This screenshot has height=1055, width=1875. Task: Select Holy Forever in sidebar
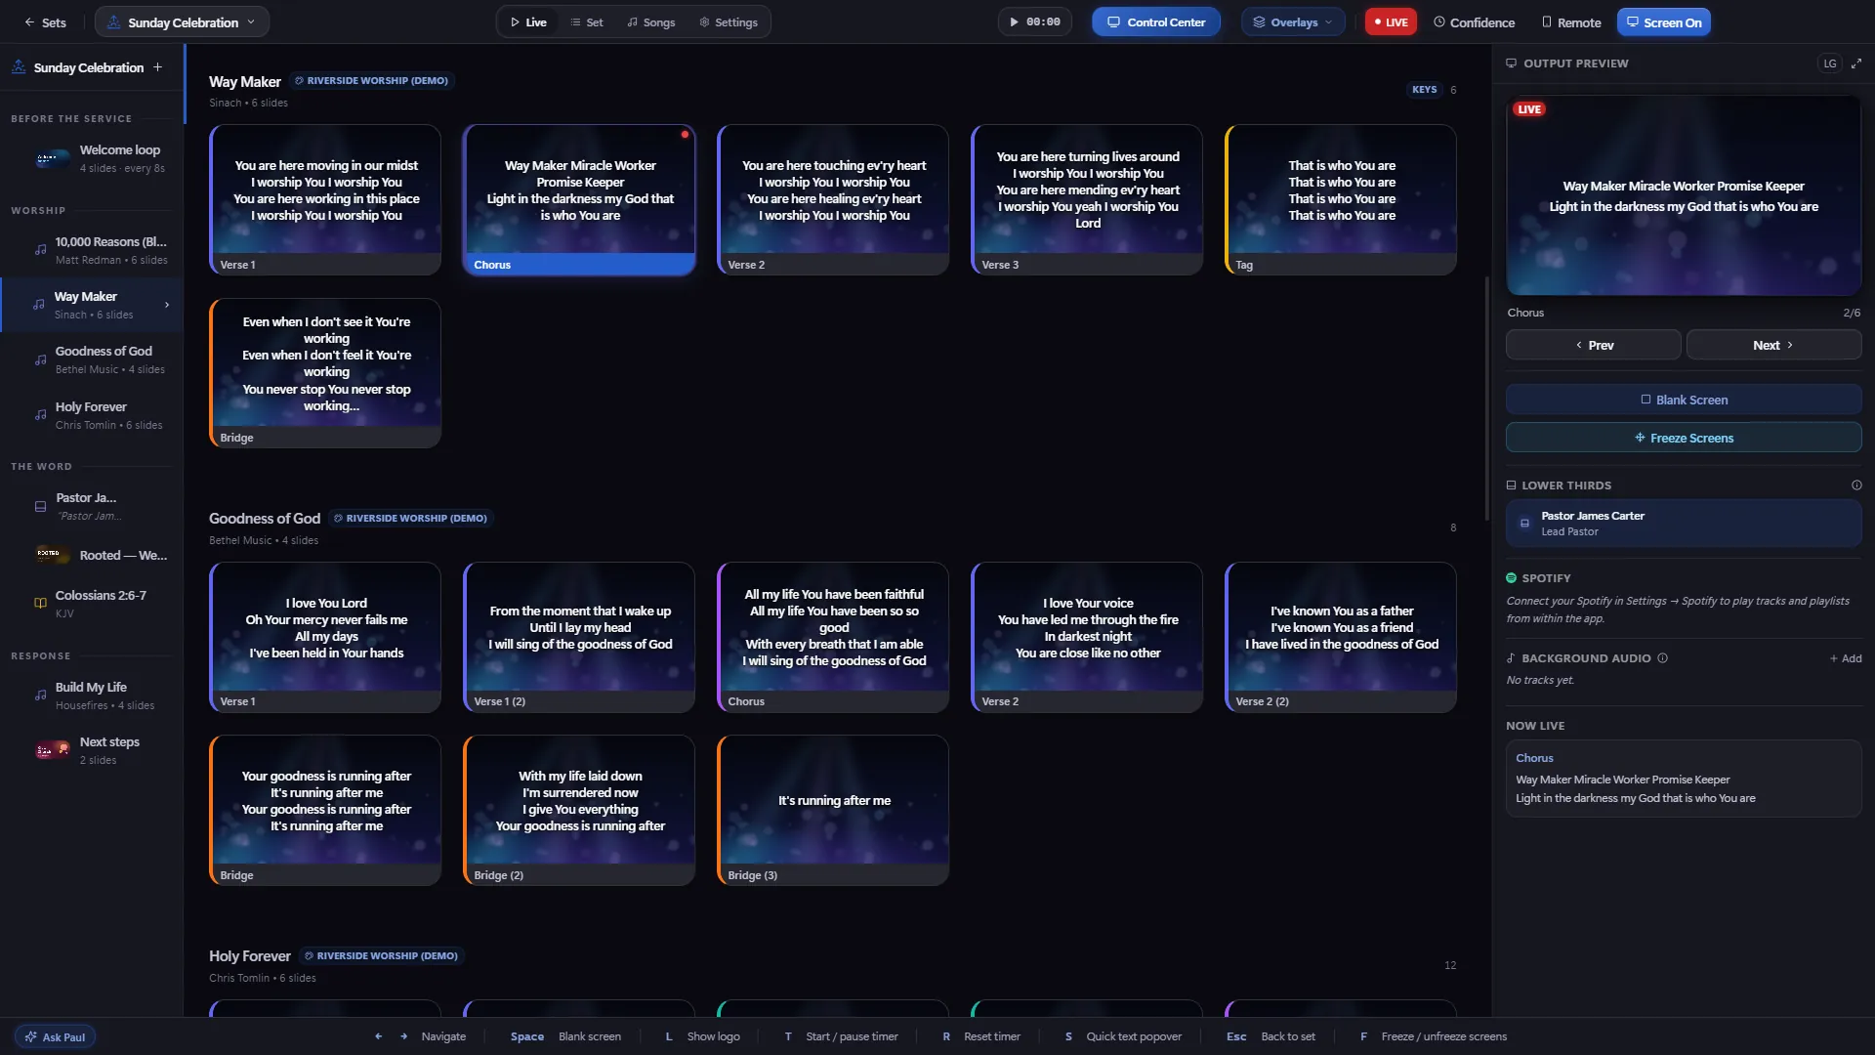click(92, 415)
